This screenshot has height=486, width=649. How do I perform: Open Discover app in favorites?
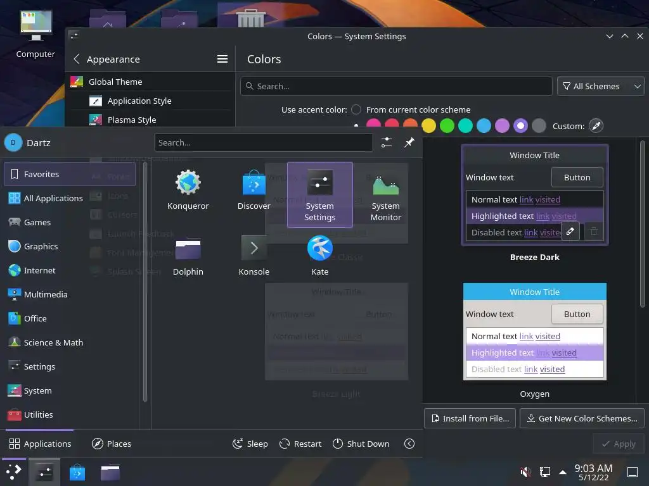tap(254, 190)
